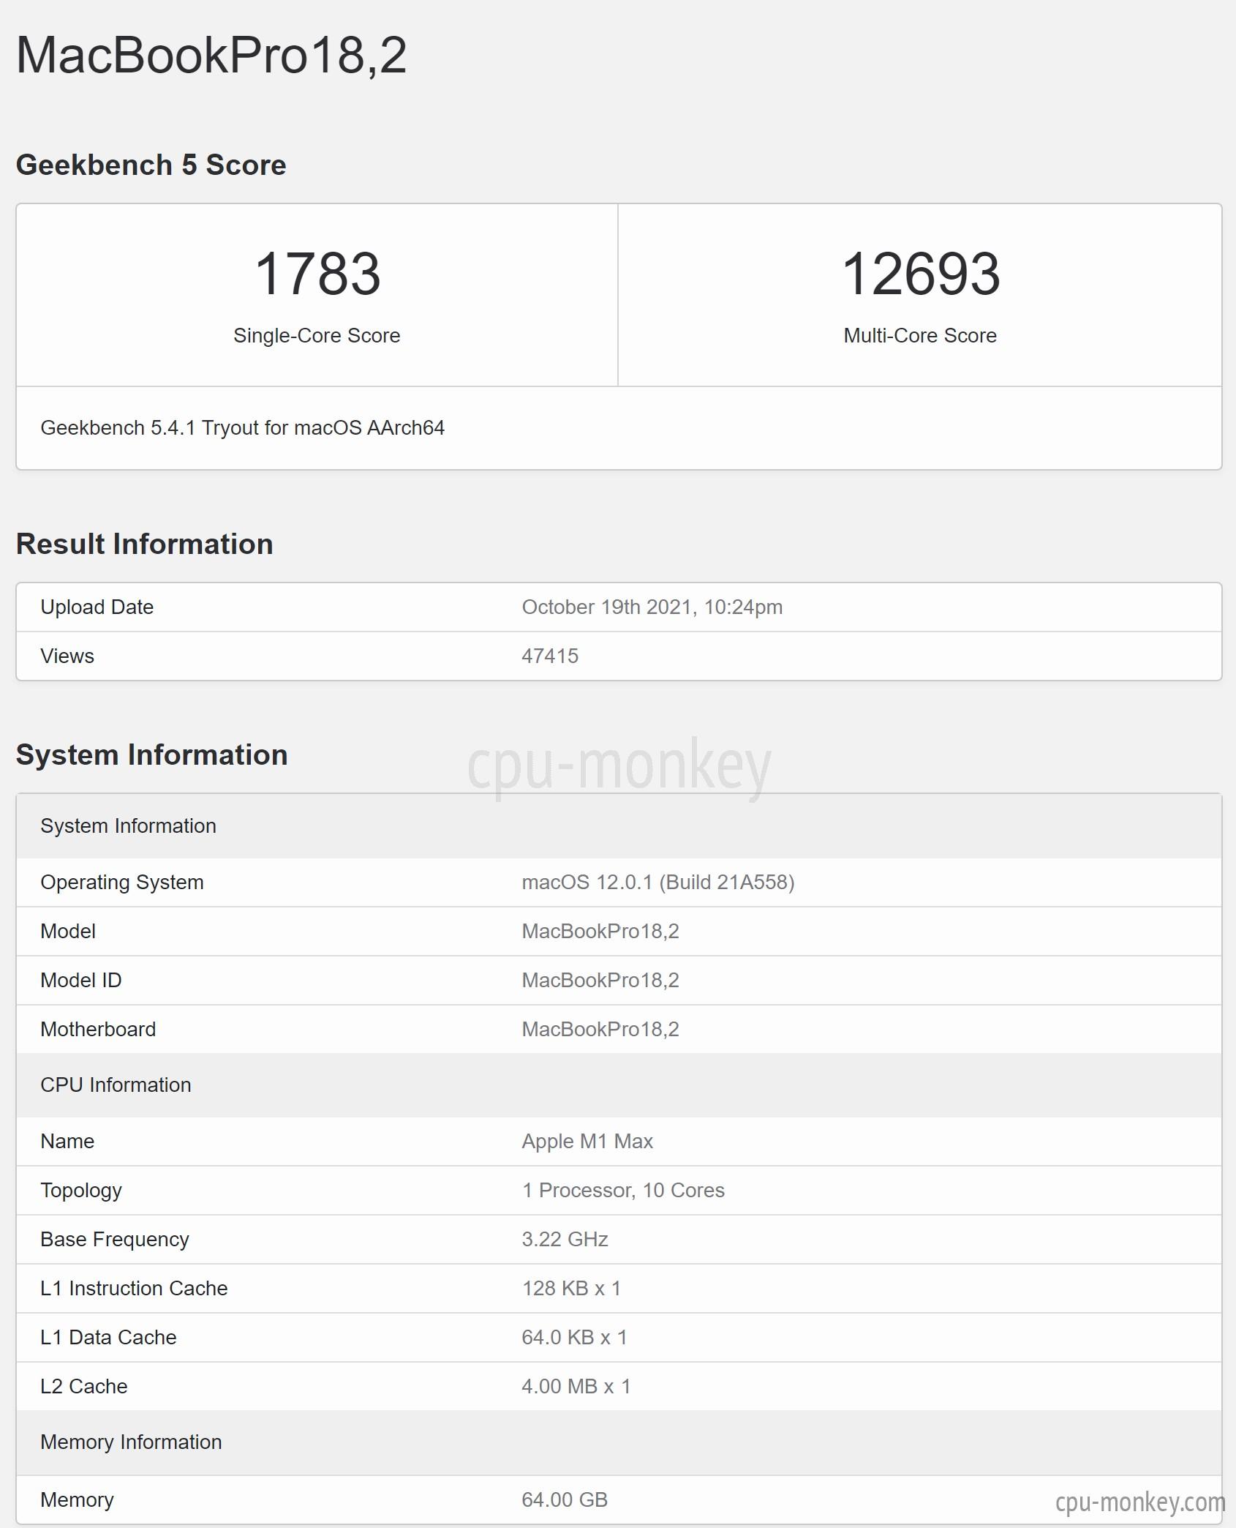
Task: Select the 4.00 MB x 1 value
Action: pos(576,1386)
